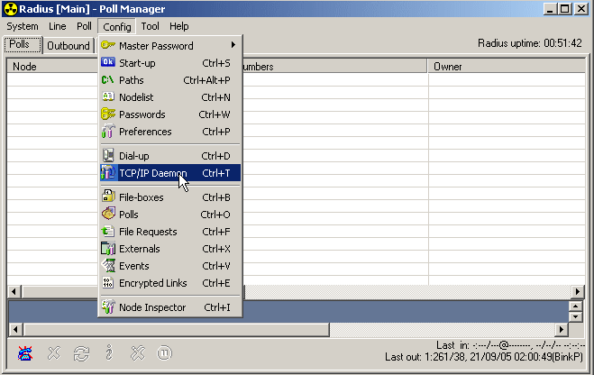Select Paths menu entry
594x375 pixels.
[170, 80]
